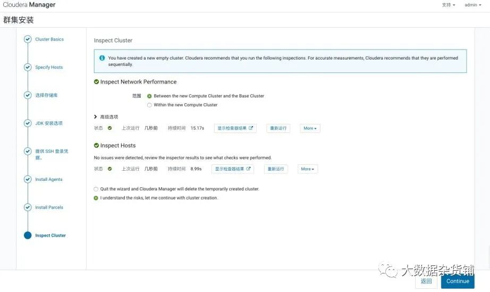Go to Cluster Basics step

coord(49,39)
